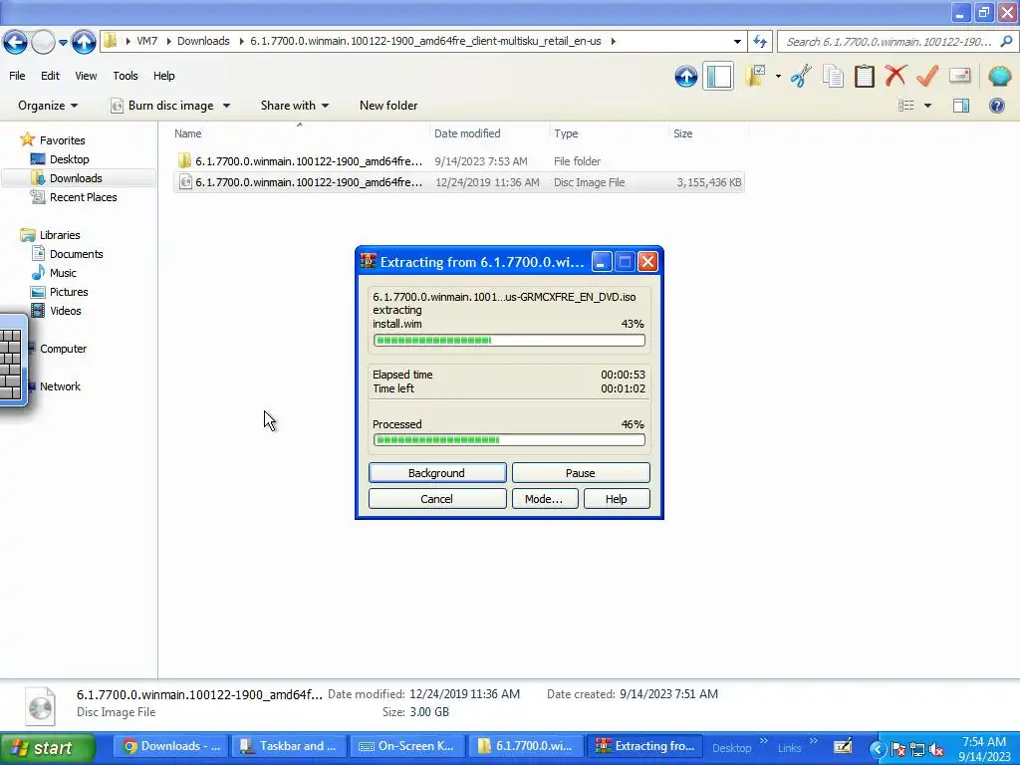The image size is (1020, 765).
Task: Open the Tools menu
Action: pos(125,76)
